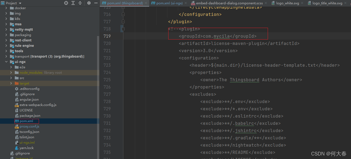
Task: Select extra-webpack.config.js file
Action: pyautogui.click(x=38, y=105)
